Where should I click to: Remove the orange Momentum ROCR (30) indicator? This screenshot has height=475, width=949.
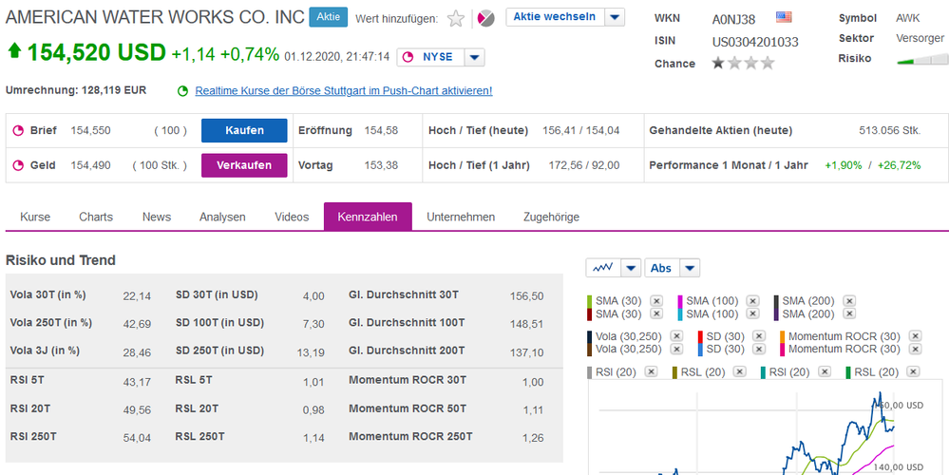pyautogui.click(x=915, y=336)
